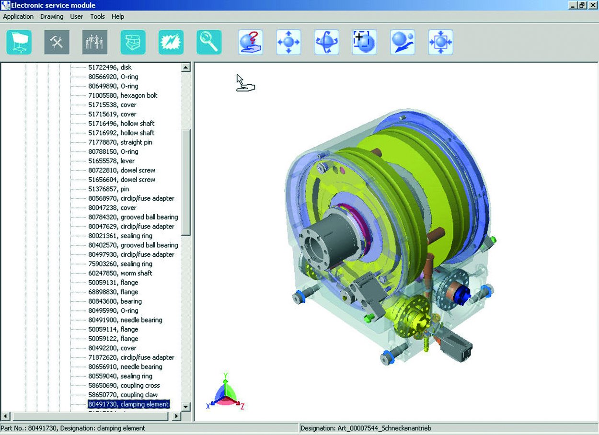Click the parts list scroll up arrow
The height and width of the screenshot is (435, 599).
click(x=186, y=68)
